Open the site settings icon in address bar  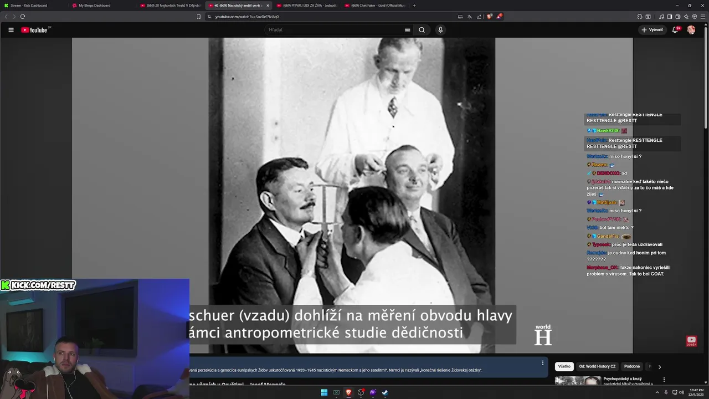pyautogui.click(x=209, y=17)
